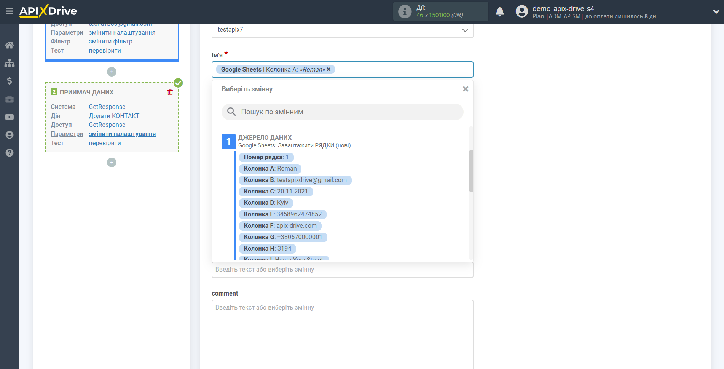Open GetResponse system link
This screenshot has height=369, width=724.
click(107, 107)
